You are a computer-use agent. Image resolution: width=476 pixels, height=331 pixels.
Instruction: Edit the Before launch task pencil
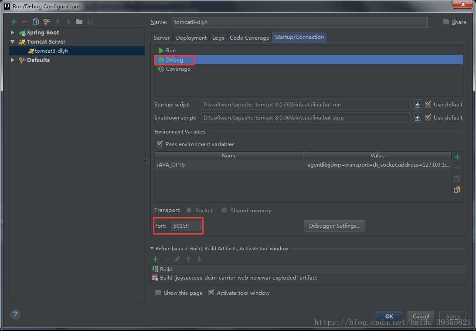tap(177, 259)
